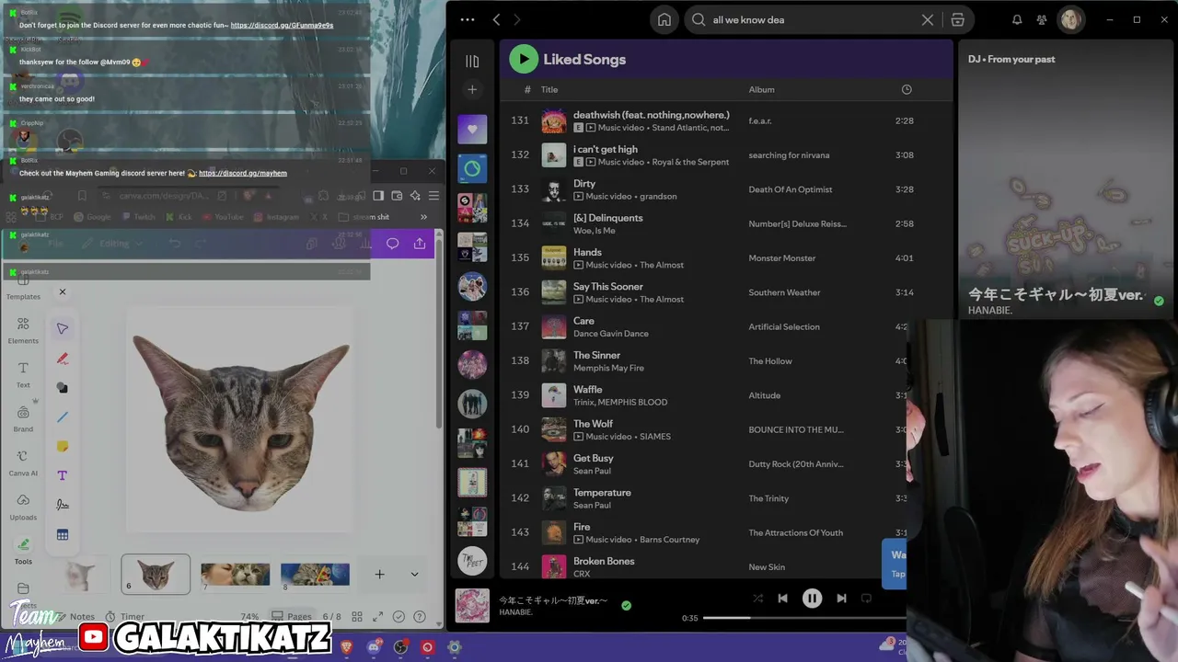
Task: Open album link 'Number[s] Deluxe Reiss...'
Action: pyautogui.click(x=797, y=223)
